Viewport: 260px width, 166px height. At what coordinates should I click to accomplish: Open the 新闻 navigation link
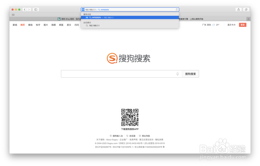pos(15,25)
